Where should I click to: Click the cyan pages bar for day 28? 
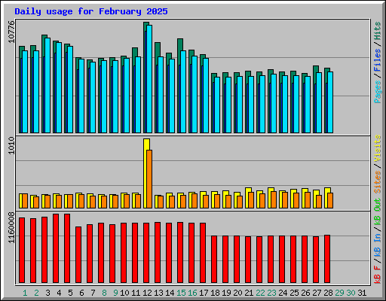click(x=330, y=102)
